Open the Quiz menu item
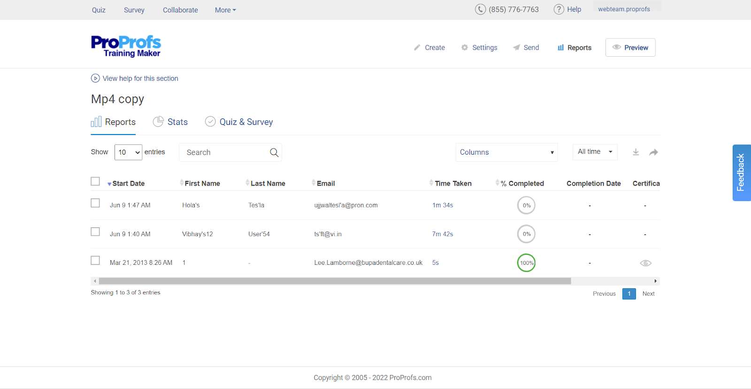This screenshot has height=389, width=751. 99,10
